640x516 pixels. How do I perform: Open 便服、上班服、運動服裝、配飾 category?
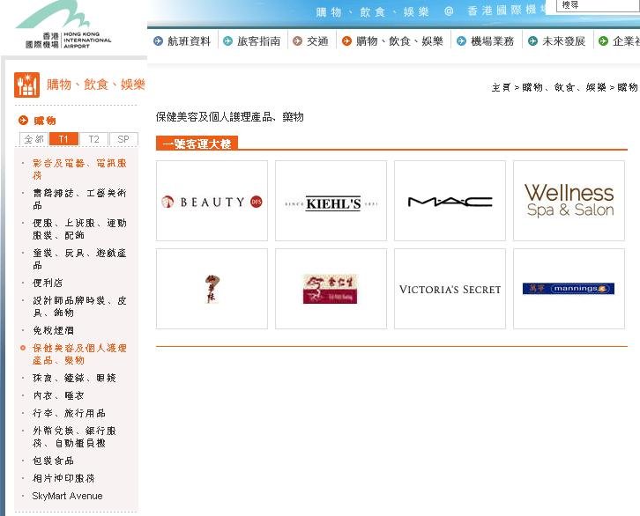click(x=79, y=229)
